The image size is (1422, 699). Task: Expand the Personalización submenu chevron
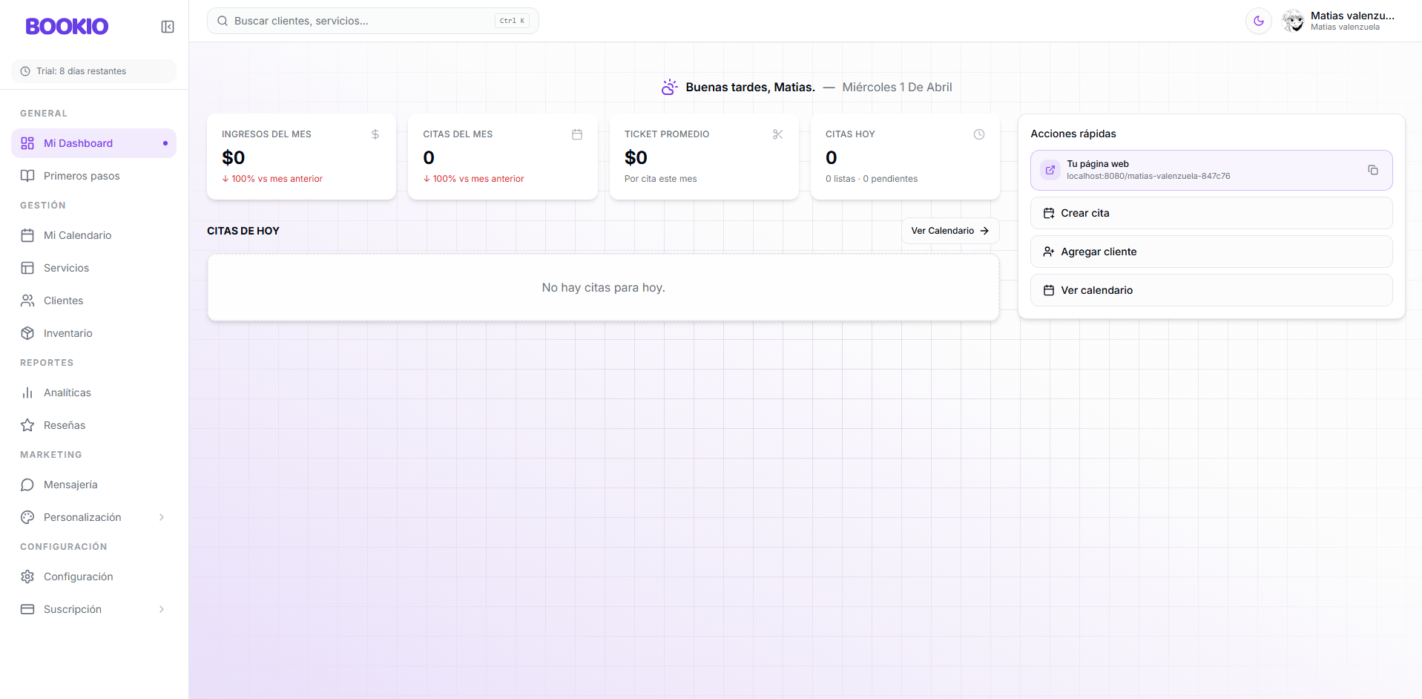[x=162, y=517]
